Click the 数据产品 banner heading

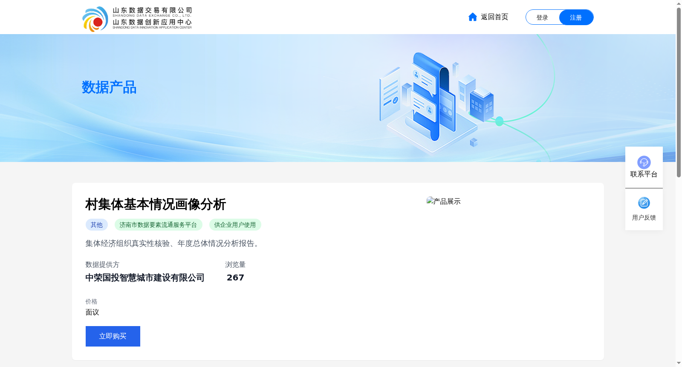[x=109, y=87]
